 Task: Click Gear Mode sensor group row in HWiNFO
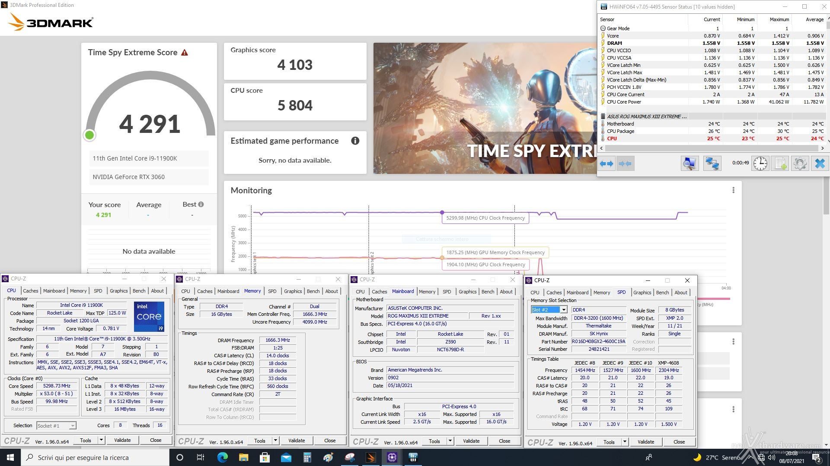tap(712, 28)
